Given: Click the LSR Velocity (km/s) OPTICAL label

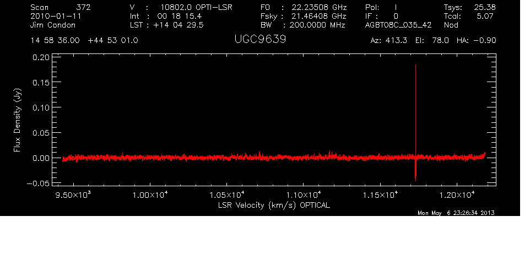Looking at the screenshot, I should coord(274,205).
